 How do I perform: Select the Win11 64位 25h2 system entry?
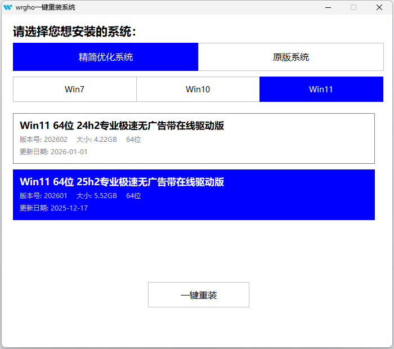pyautogui.click(x=194, y=195)
